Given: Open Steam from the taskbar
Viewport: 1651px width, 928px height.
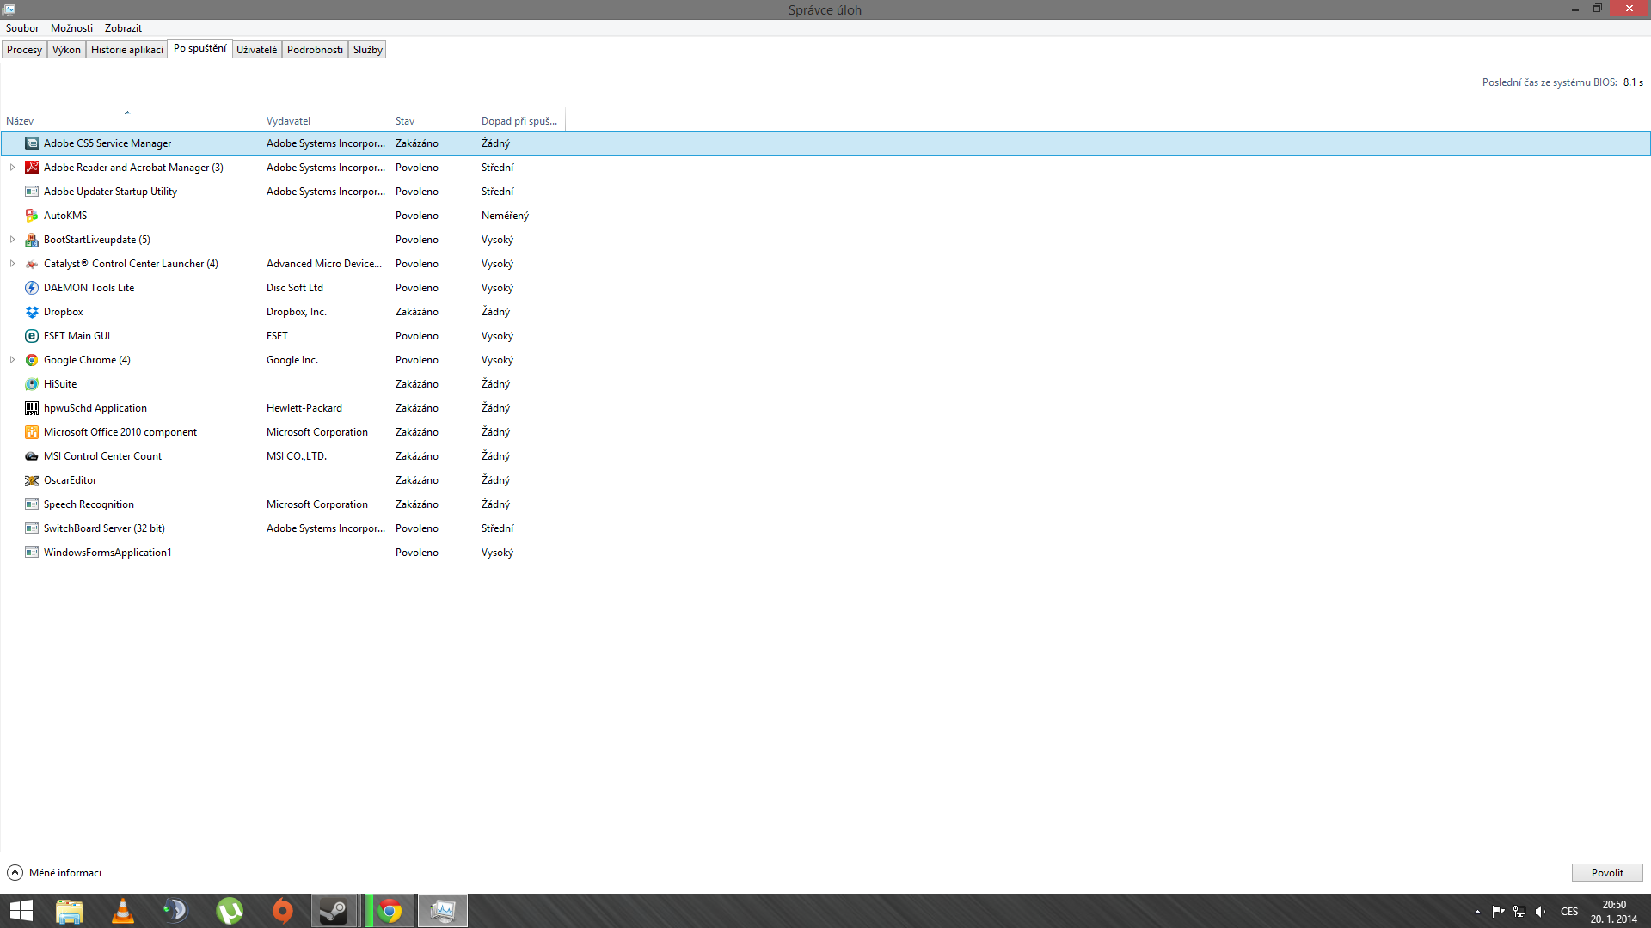Looking at the screenshot, I should [334, 911].
